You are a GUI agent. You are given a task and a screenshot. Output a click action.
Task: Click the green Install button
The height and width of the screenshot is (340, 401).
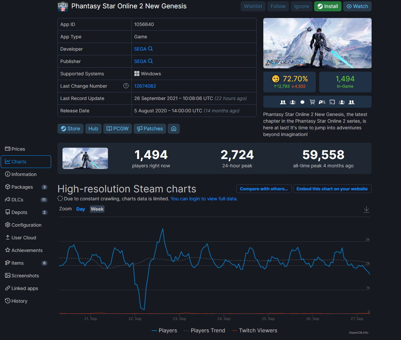[328, 6]
